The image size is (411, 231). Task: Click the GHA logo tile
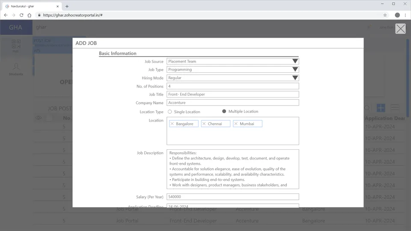(x=16, y=27)
